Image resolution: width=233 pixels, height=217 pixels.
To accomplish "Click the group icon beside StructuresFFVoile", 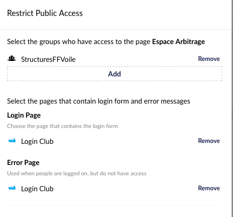I will (x=12, y=59).
